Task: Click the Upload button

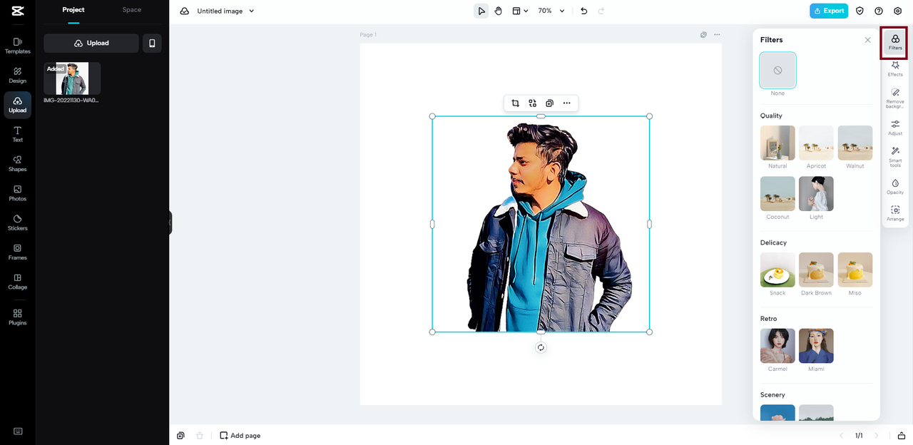Action: pyautogui.click(x=91, y=43)
